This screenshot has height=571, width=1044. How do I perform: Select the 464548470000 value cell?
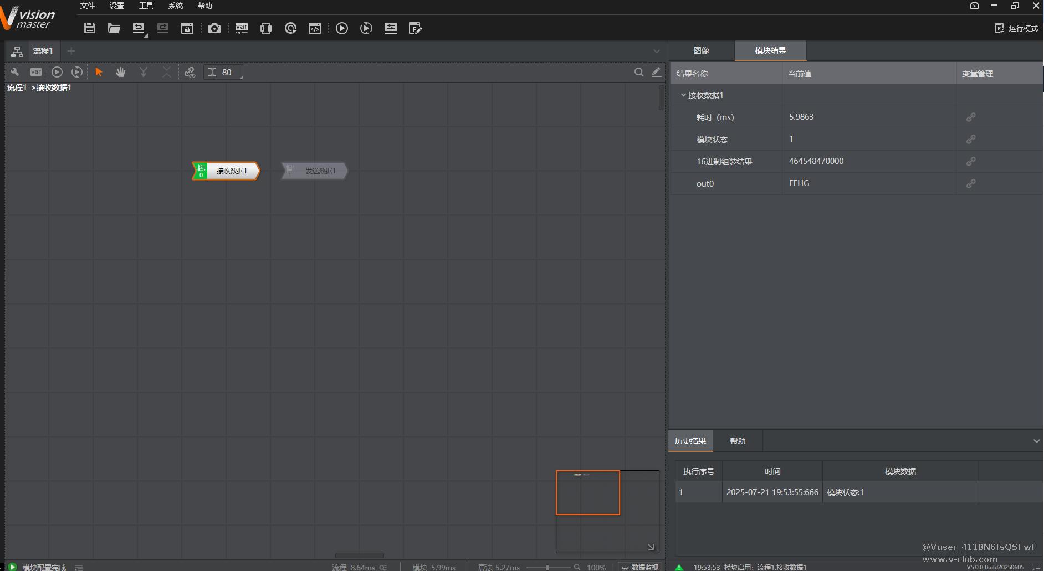coord(869,161)
